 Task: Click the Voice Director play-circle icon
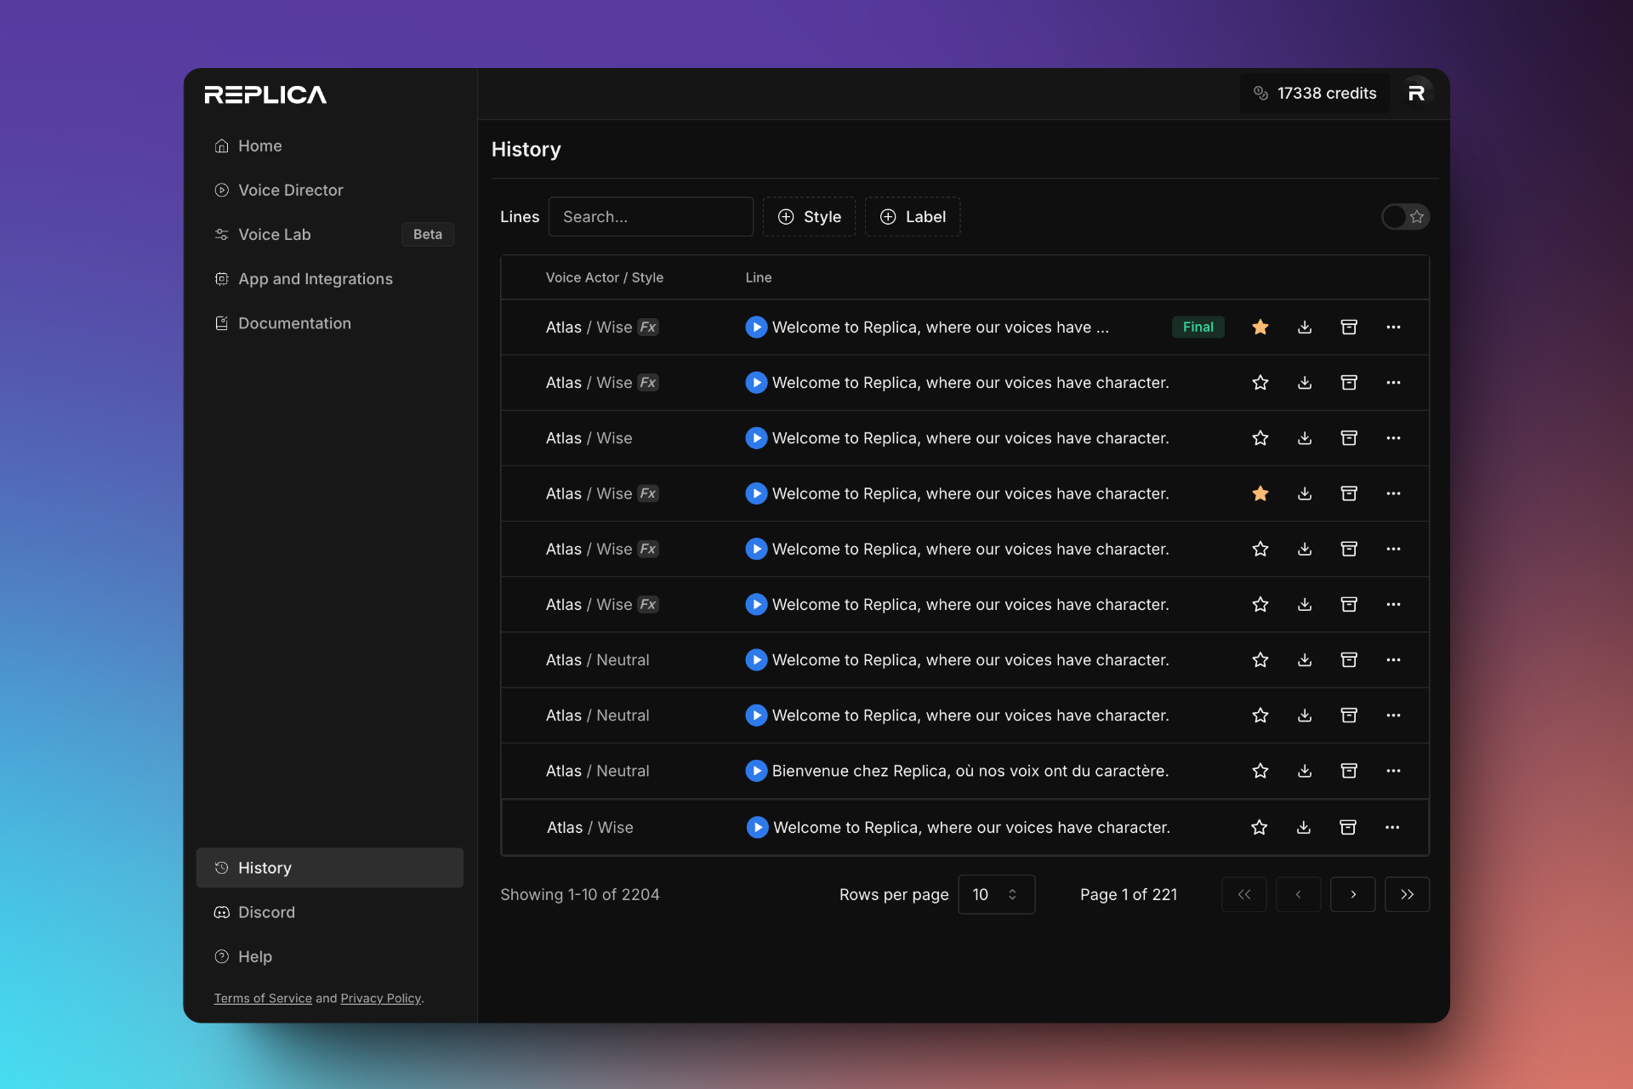pos(222,190)
